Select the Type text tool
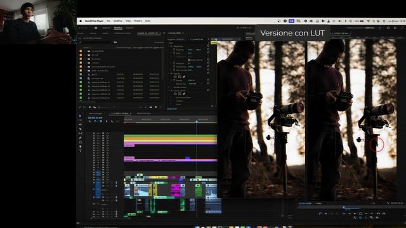The height and width of the screenshot is (228, 406). [81, 151]
